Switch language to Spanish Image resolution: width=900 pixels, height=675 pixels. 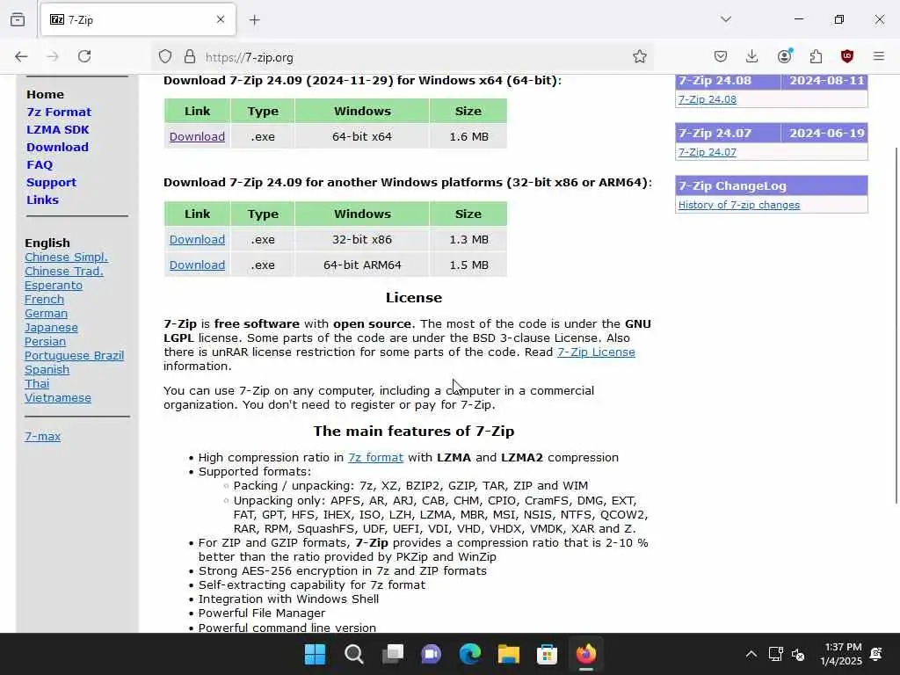point(47,370)
